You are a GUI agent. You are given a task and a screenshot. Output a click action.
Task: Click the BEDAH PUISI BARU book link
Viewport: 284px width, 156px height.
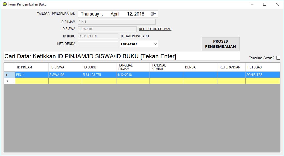point(135,36)
